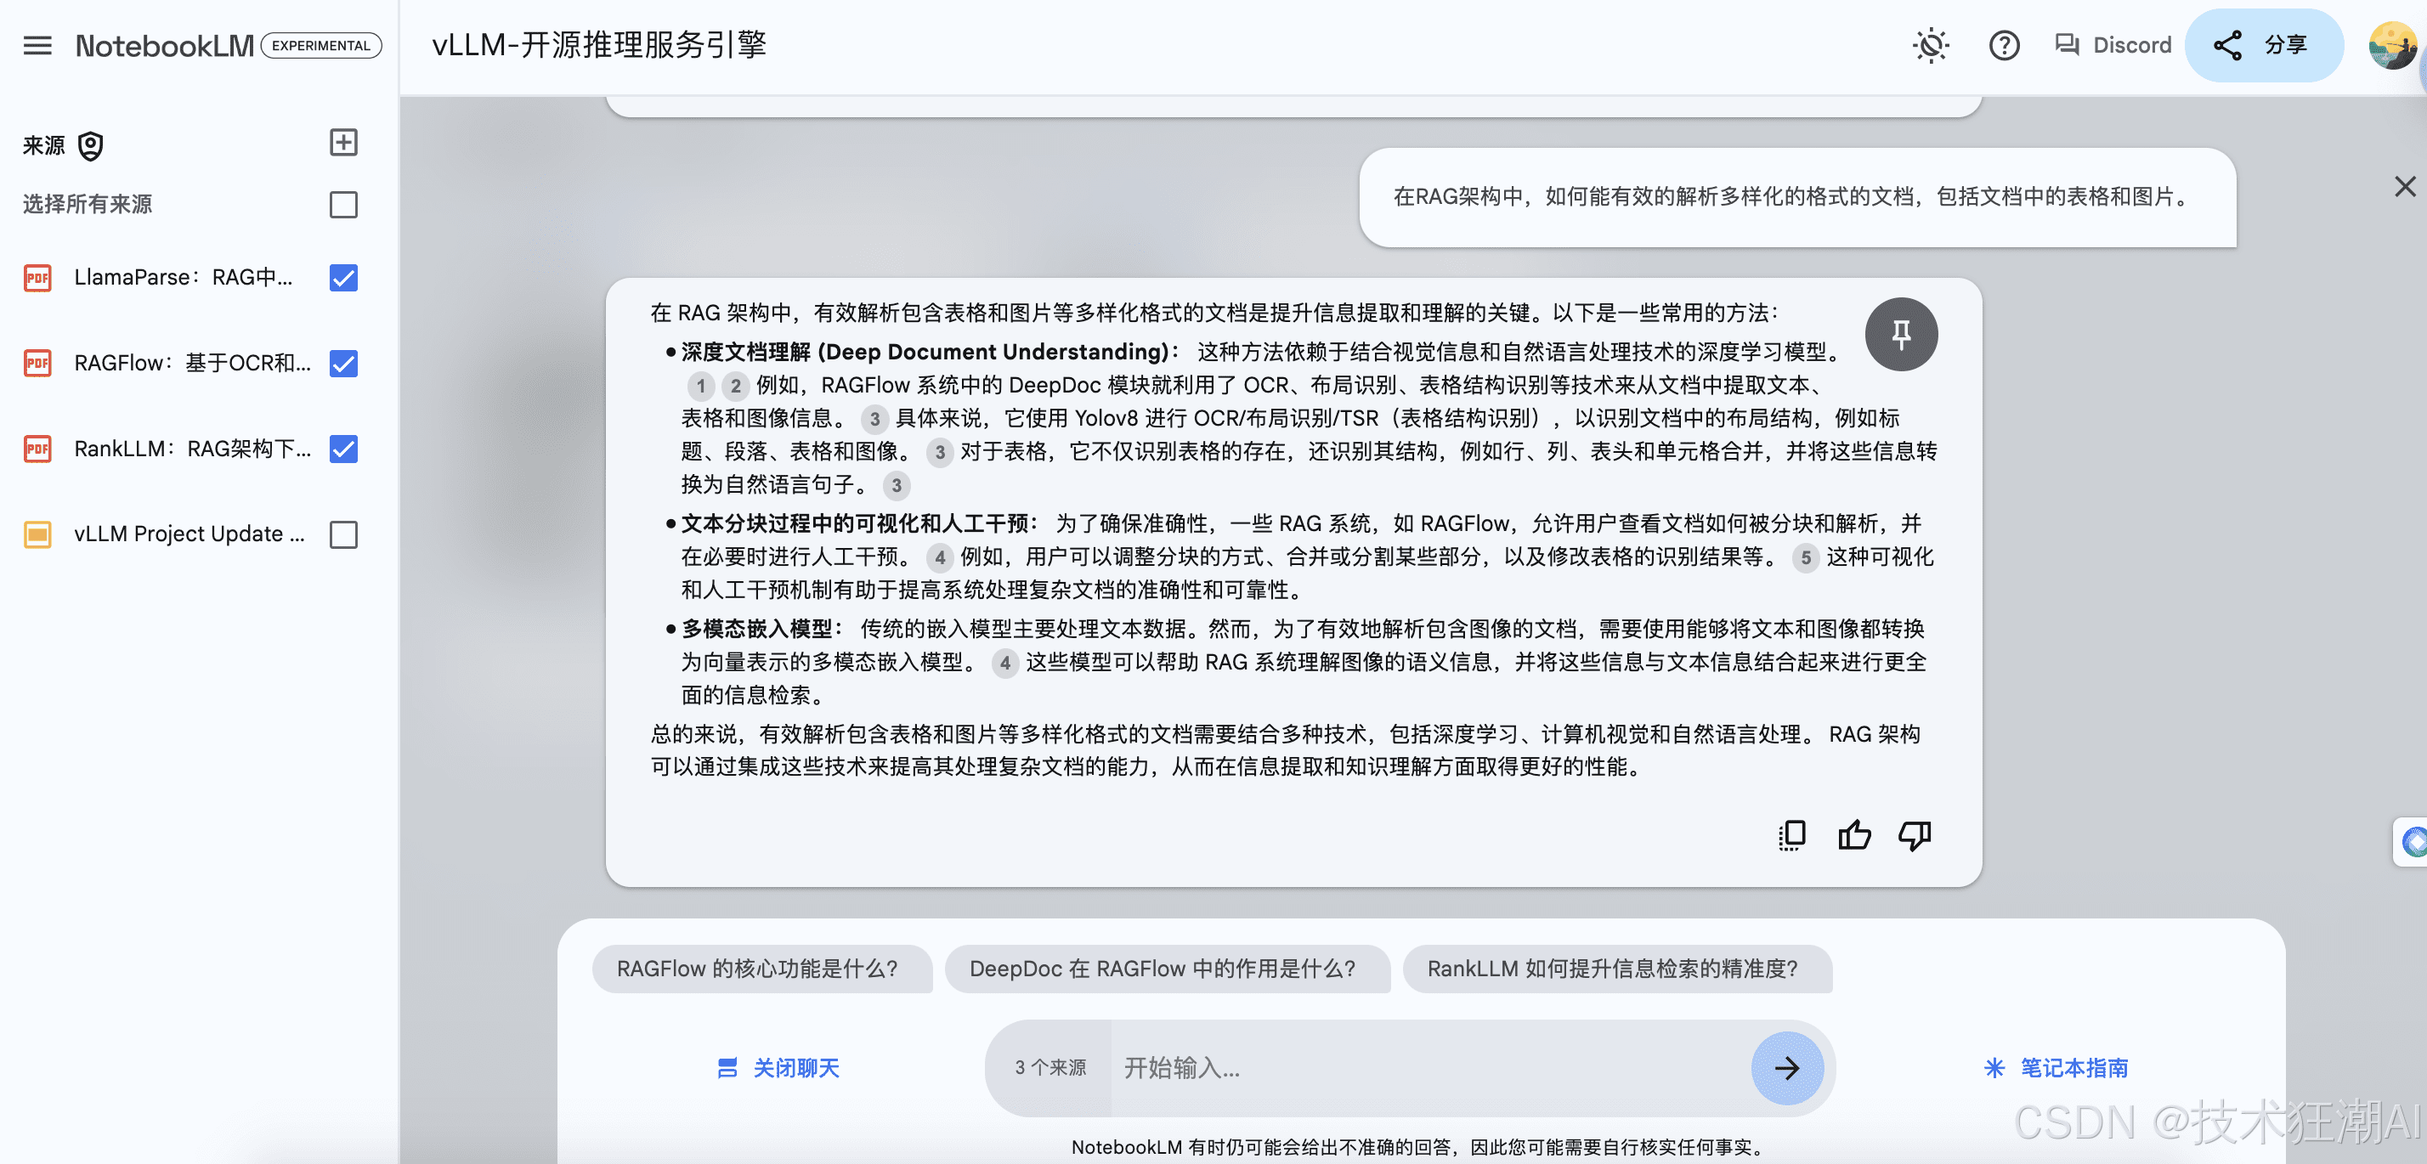2427x1164 pixels.
Task: Tick the select all sources checkbox
Action: pos(343,205)
